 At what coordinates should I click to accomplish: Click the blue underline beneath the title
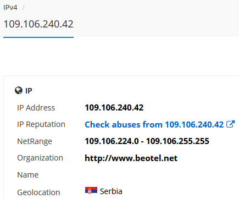click(38, 37)
